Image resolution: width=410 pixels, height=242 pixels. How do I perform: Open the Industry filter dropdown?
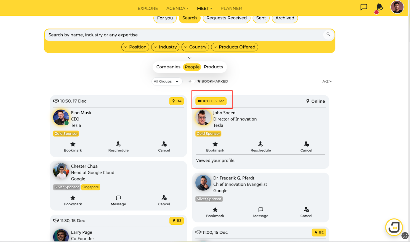[x=165, y=47]
